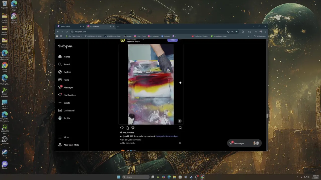This screenshot has height=180, width=321.
Task: Click mr_junaid_.777 username in caption
Action: (x=127, y=136)
